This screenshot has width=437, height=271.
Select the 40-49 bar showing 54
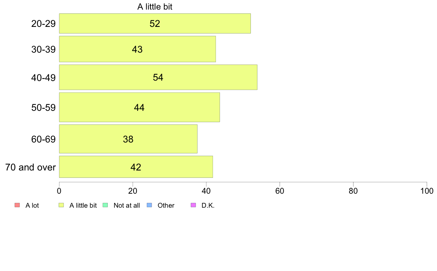(x=158, y=77)
